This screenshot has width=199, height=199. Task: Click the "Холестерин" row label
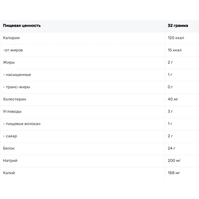[14, 99]
